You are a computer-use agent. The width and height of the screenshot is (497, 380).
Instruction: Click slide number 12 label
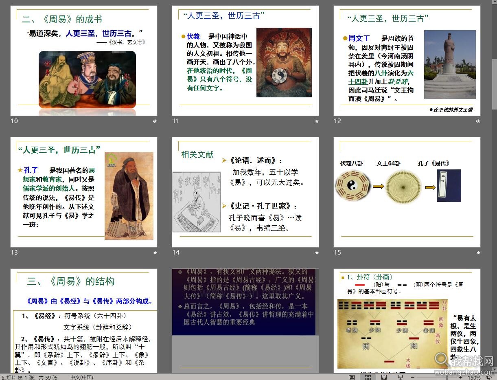click(337, 121)
